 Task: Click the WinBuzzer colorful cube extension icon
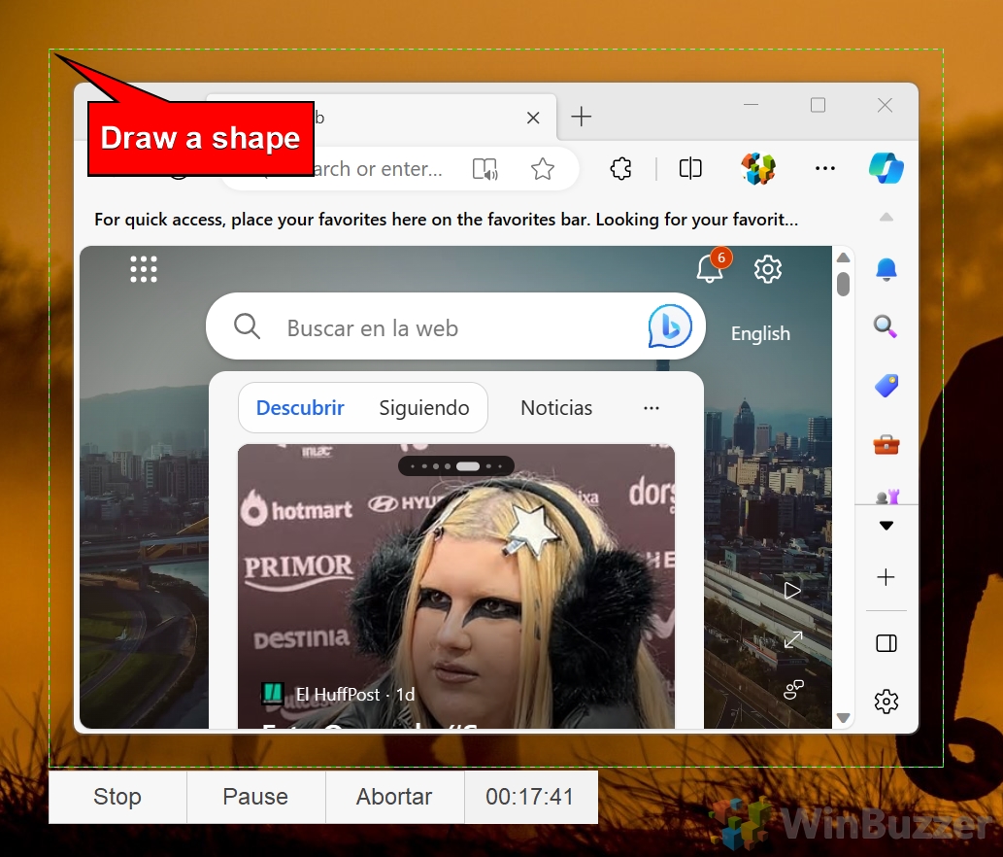[758, 168]
